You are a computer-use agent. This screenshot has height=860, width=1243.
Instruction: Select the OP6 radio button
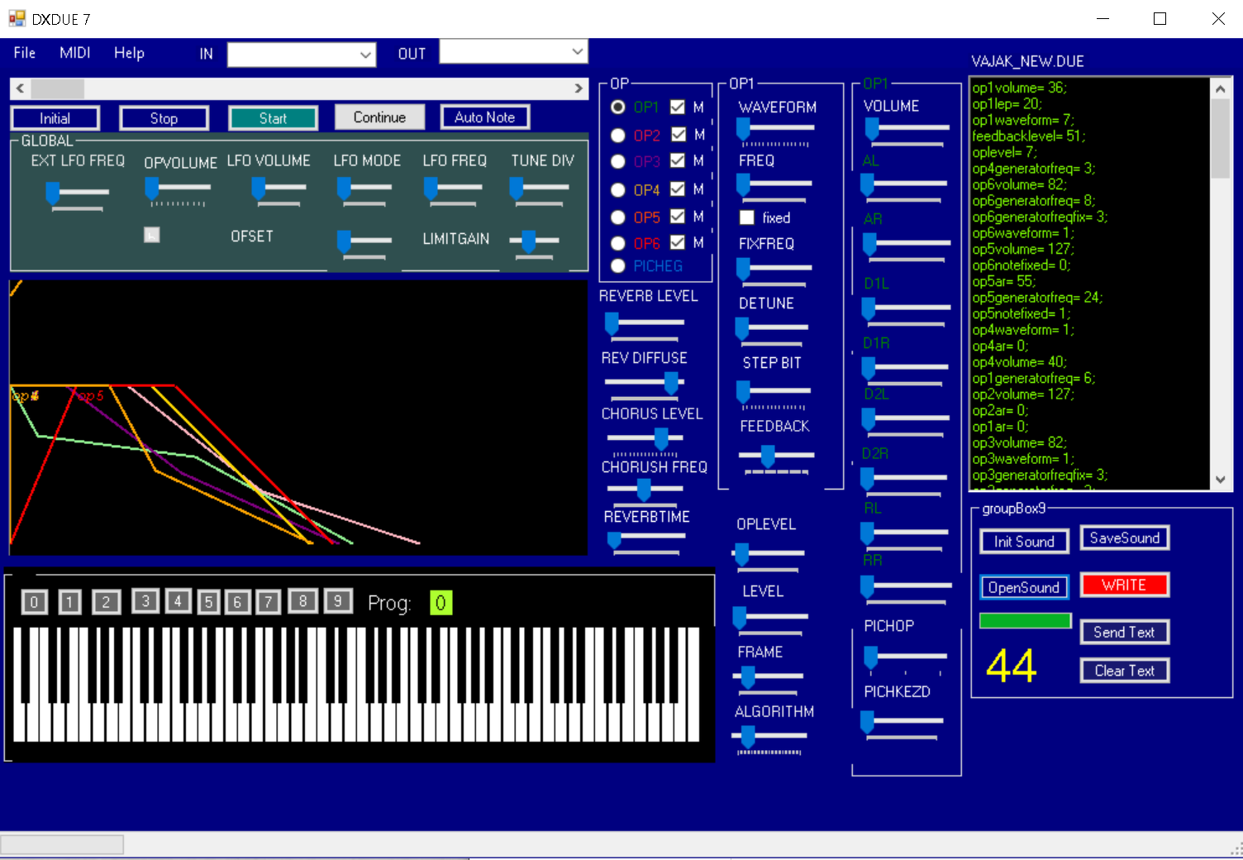click(618, 243)
